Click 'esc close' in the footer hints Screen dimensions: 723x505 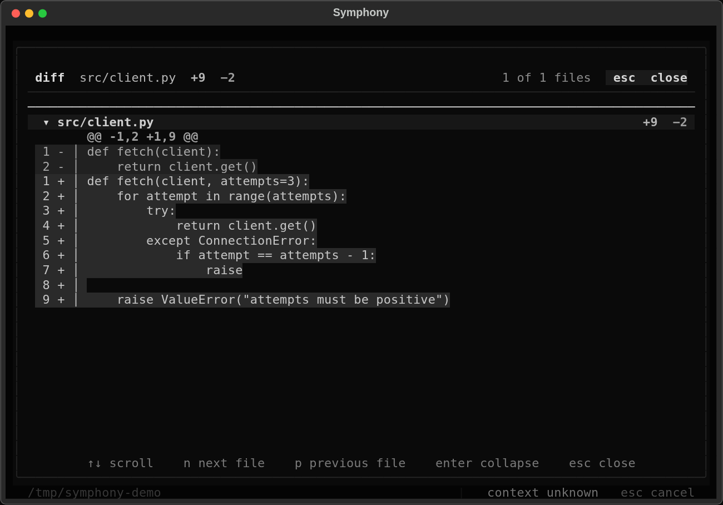602,463
